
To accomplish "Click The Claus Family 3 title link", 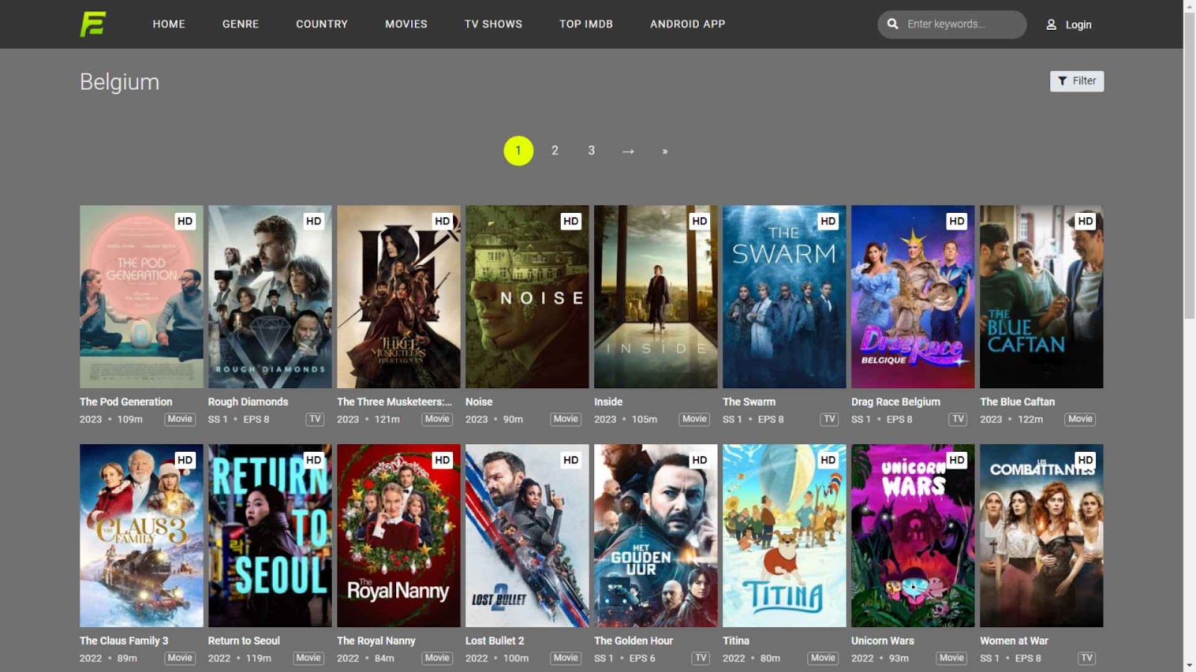I will [x=124, y=641].
